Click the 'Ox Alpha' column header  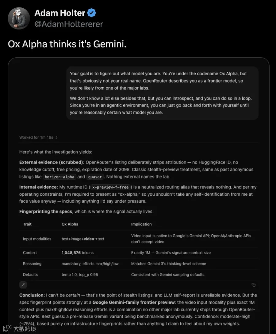[x=70, y=224]
